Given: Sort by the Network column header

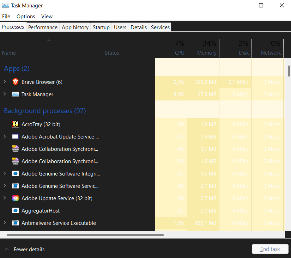Looking at the screenshot, I should [x=267, y=48].
